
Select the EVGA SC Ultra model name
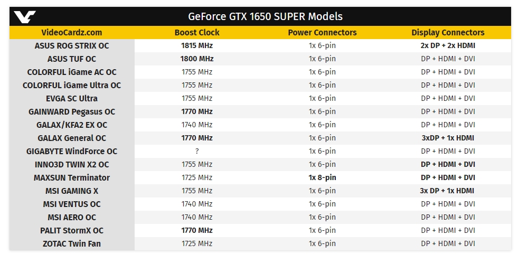(72, 99)
